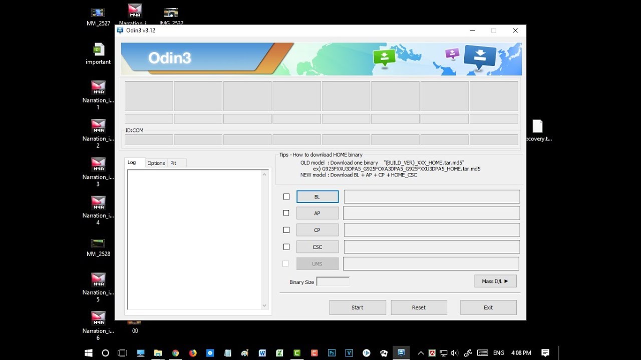Select the Narration_i... 2 desktop icon
This screenshot has width=641, height=360.
point(98,133)
